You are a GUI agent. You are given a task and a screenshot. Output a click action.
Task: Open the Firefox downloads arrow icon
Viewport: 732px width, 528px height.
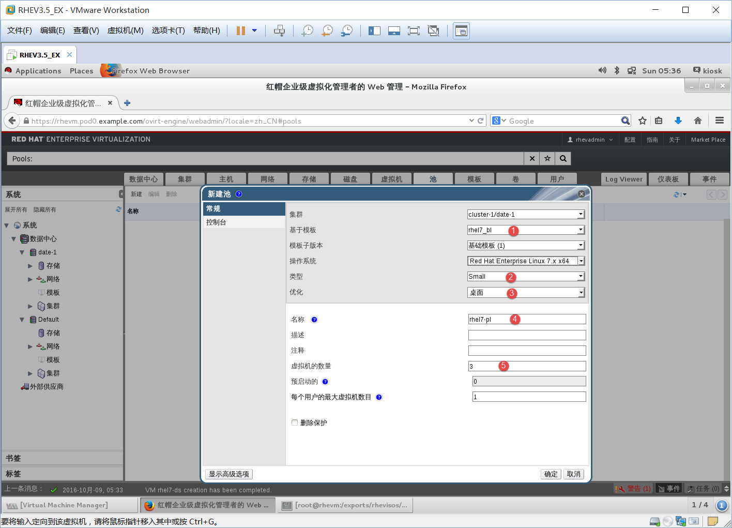tap(678, 120)
